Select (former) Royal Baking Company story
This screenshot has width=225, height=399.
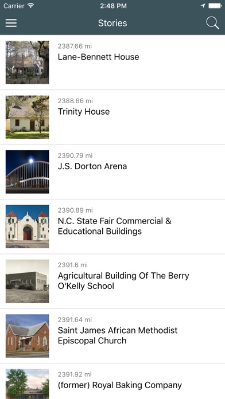click(x=120, y=385)
